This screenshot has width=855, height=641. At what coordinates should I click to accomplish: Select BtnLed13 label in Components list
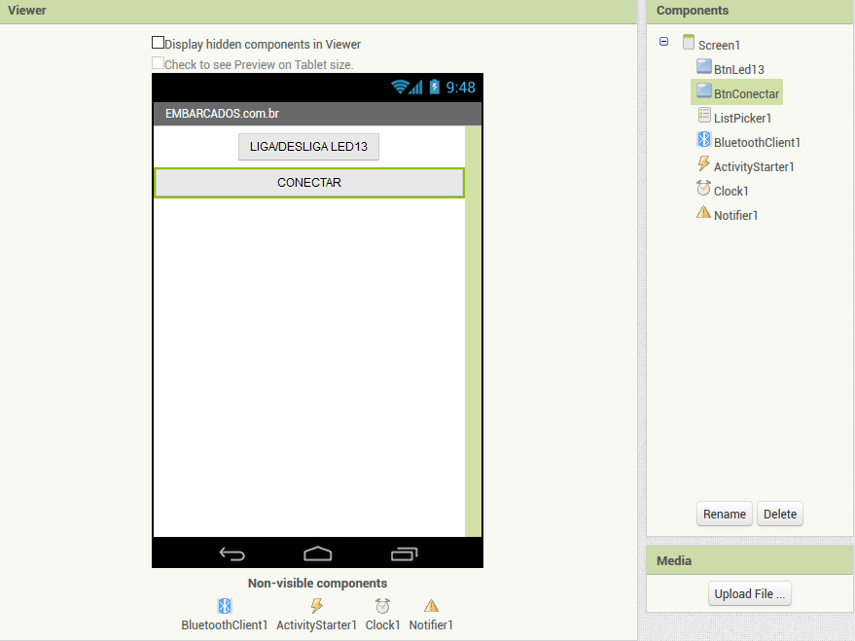739,70
